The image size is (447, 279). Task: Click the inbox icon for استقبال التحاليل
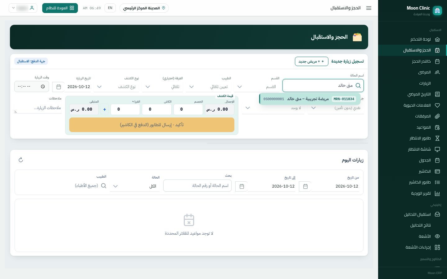point(437,215)
